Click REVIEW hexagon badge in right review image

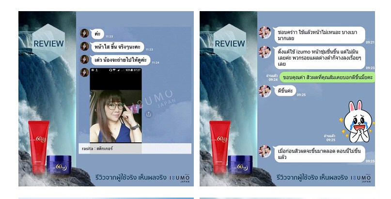tap(230, 43)
